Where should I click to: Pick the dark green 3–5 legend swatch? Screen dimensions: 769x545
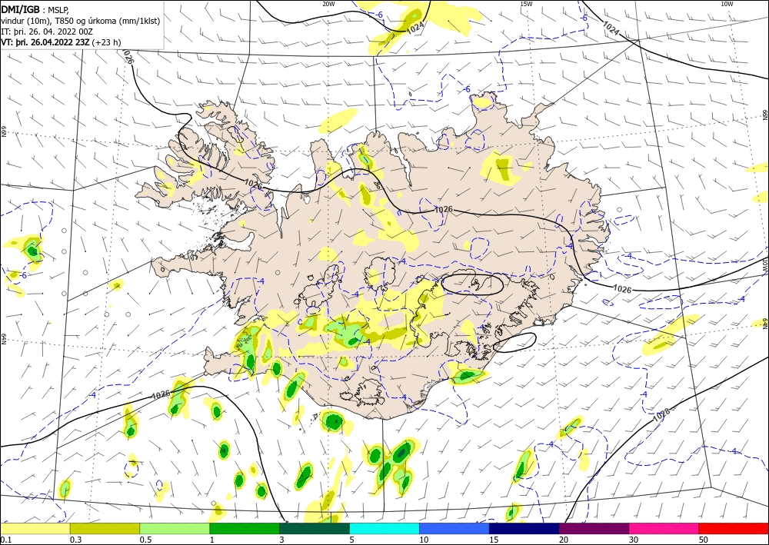click(x=315, y=528)
